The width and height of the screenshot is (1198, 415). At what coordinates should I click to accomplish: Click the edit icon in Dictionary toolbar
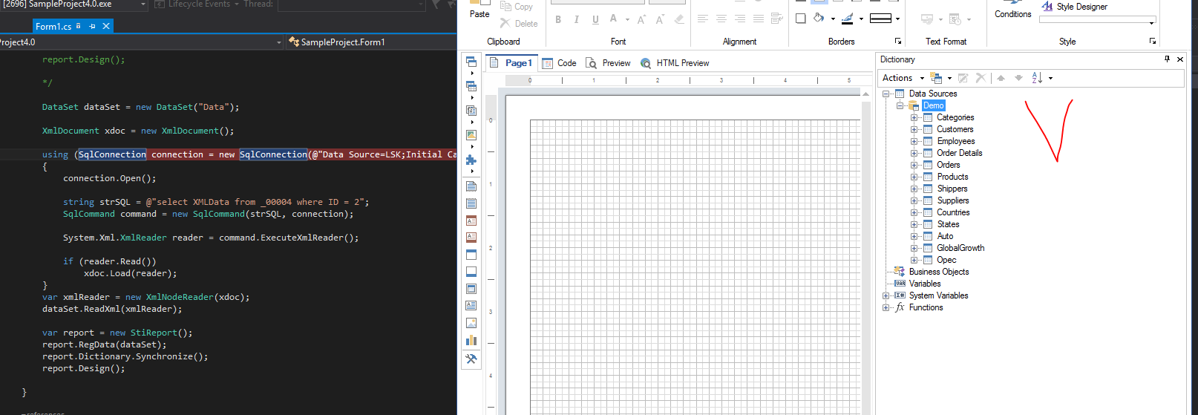pos(963,78)
